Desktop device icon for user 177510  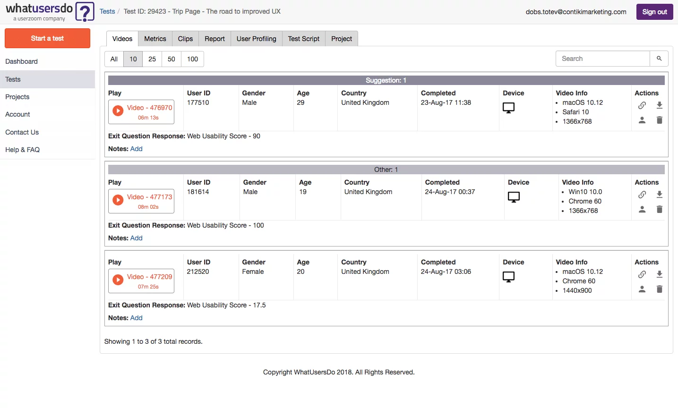coord(509,108)
